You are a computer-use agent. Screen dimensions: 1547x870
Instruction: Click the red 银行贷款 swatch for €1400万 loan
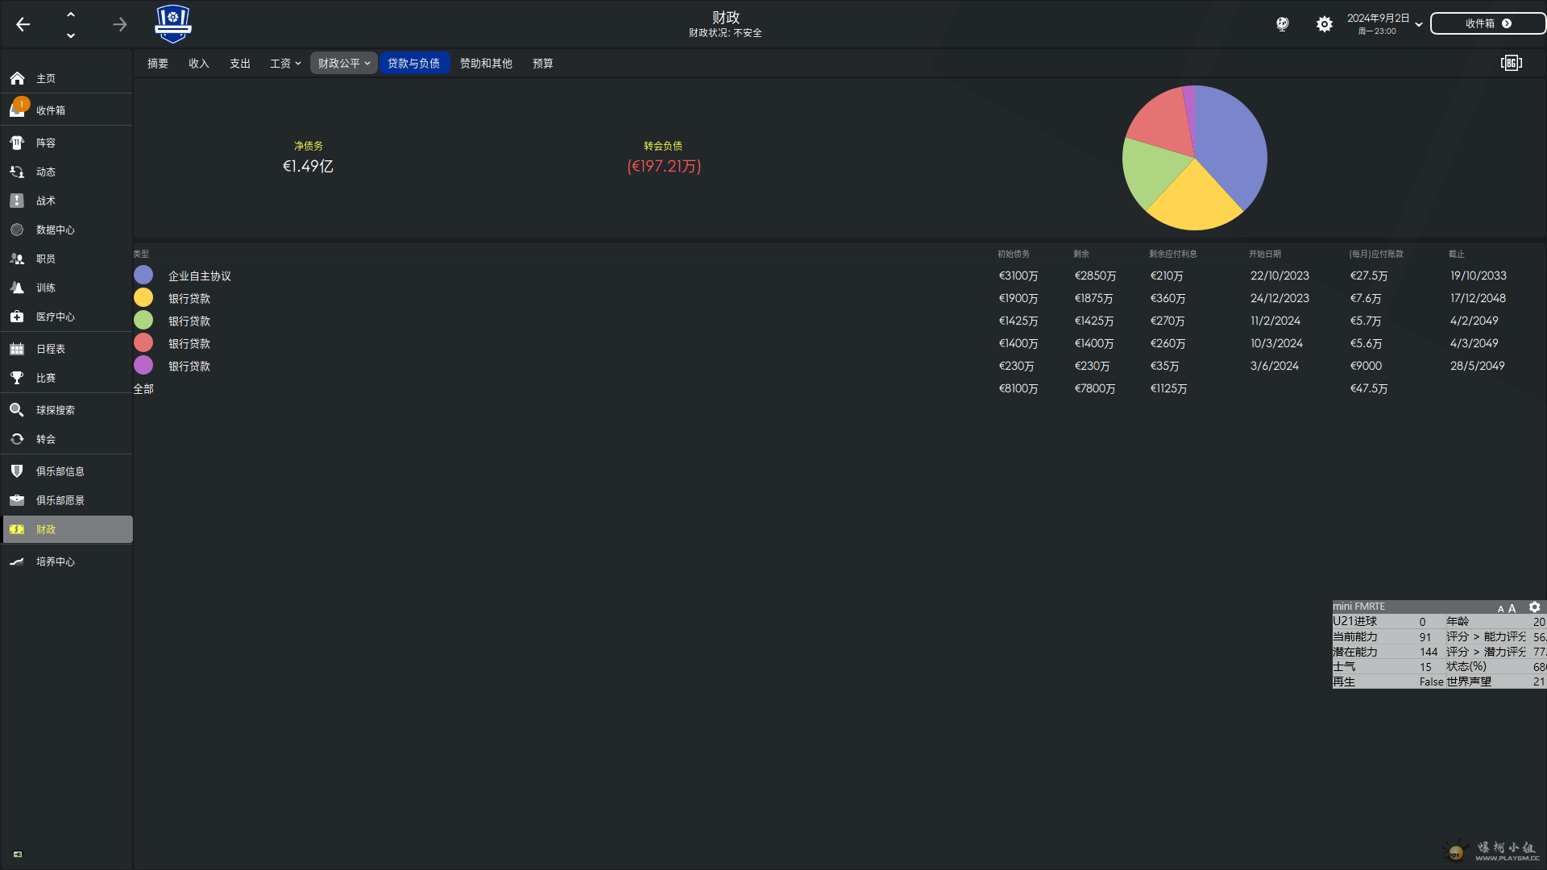(x=143, y=343)
